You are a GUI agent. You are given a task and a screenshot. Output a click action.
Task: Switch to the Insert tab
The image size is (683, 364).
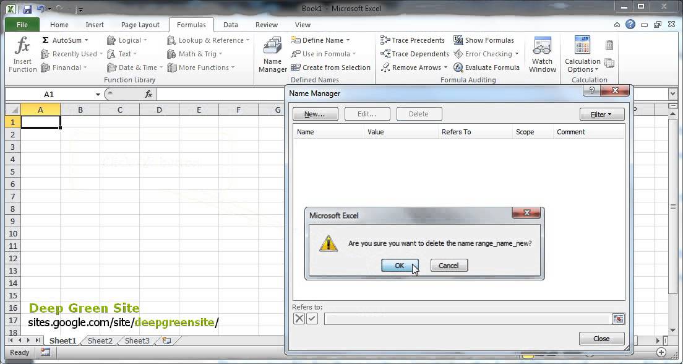pyautogui.click(x=95, y=25)
